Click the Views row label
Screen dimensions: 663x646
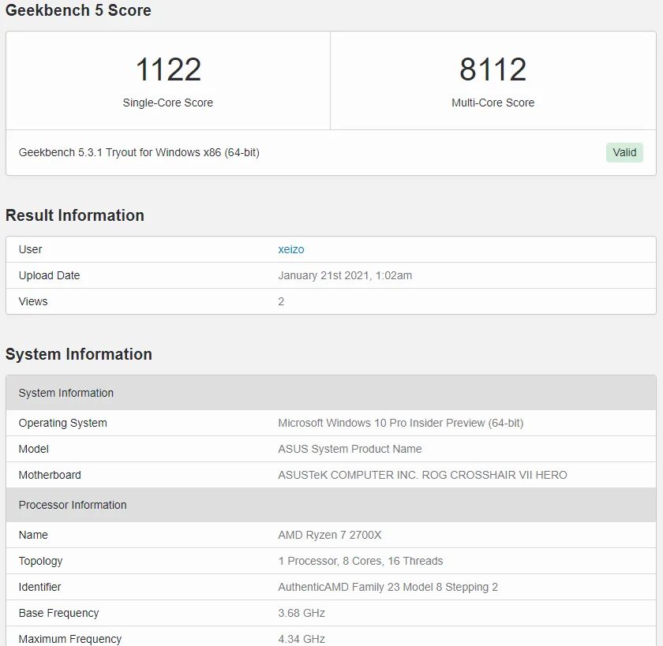pos(33,301)
